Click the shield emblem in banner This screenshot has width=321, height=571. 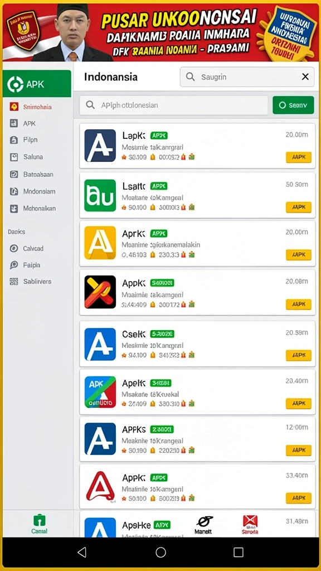(x=22, y=31)
